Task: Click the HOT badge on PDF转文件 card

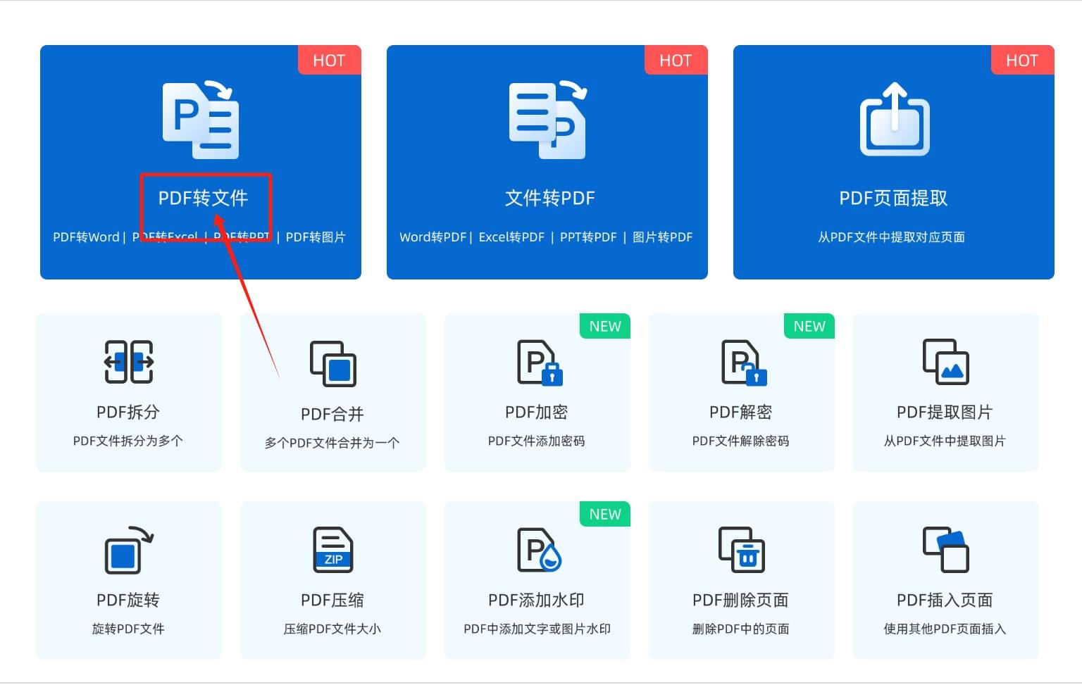Action: [x=330, y=60]
